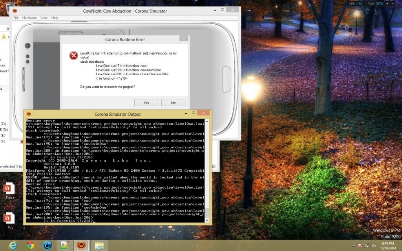This screenshot has height=251, width=402.
Task: Minimize the Corona Simulator Output window
Action: click(186, 113)
